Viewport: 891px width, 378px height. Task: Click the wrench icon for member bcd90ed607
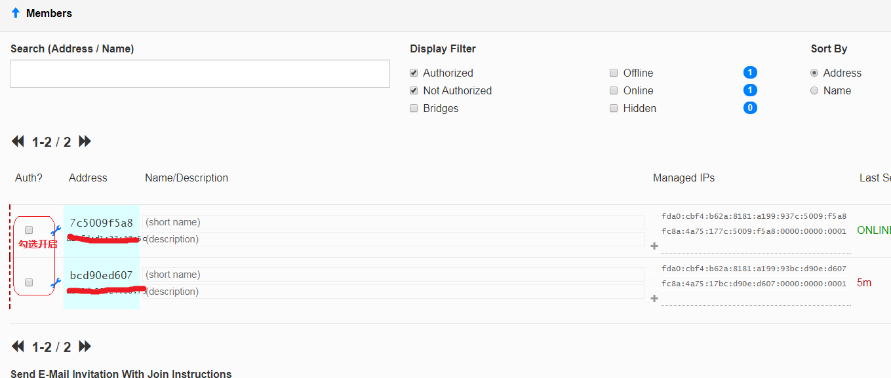(56, 282)
